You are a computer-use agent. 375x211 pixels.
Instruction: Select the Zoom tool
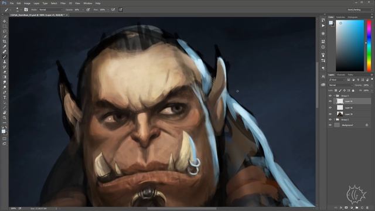tap(5, 118)
